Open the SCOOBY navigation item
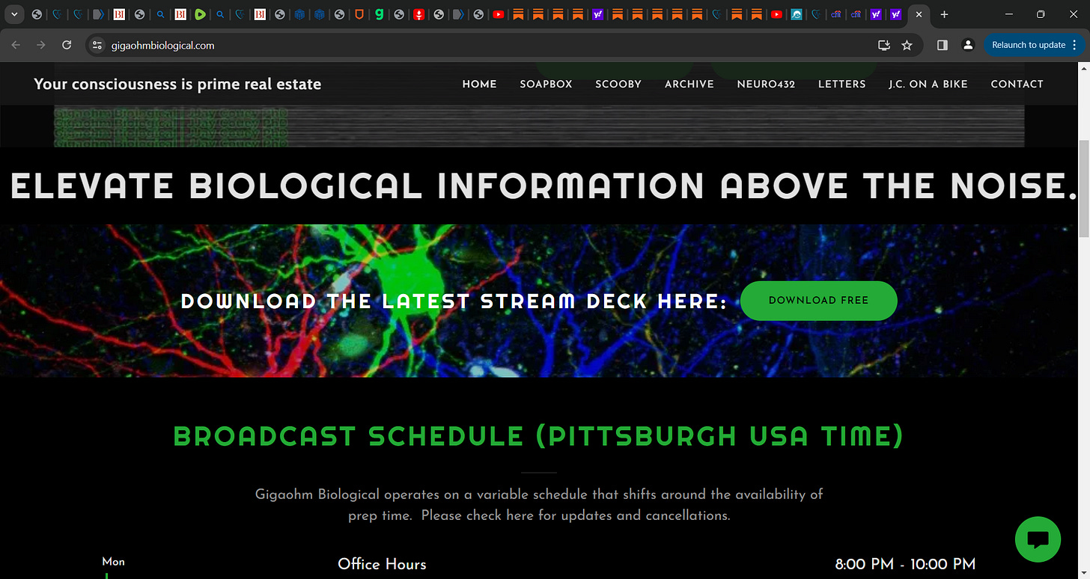 point(618,84)
